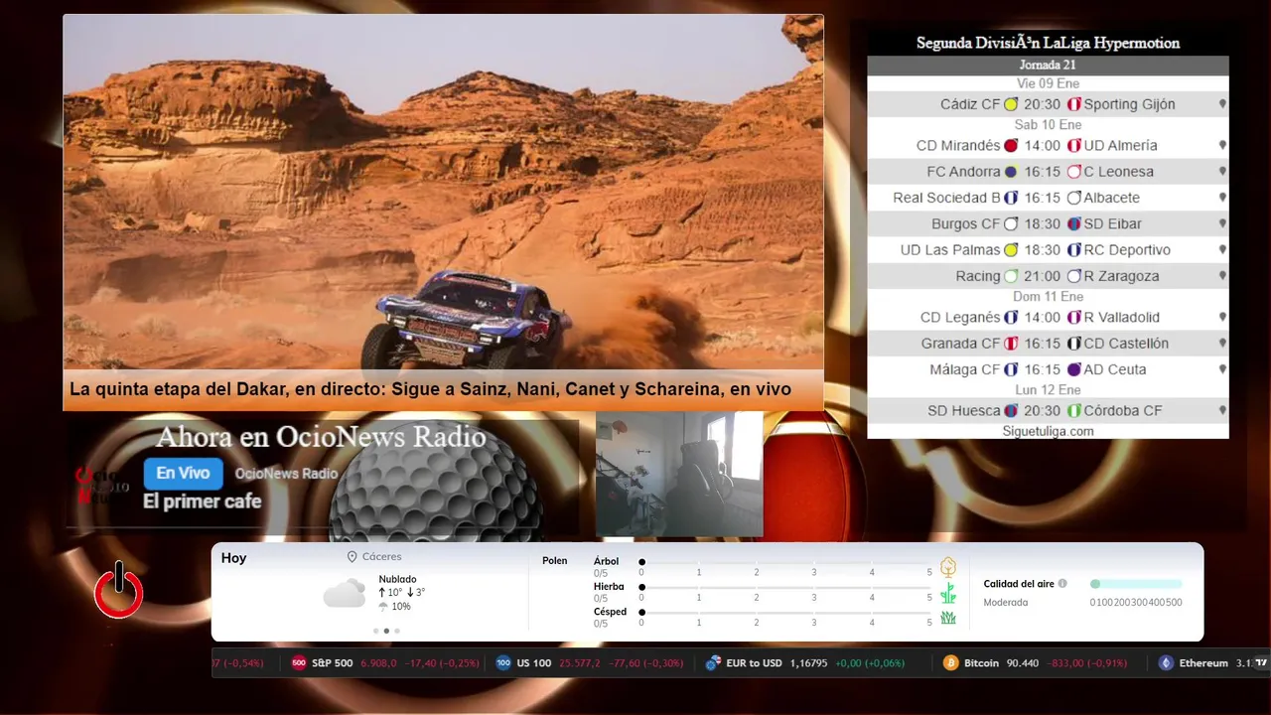Image resolution: width=1271 pixels, height=715 pixels.
Task: Click the S&P 500 6.908,0 value
Action: coord(378,663)
